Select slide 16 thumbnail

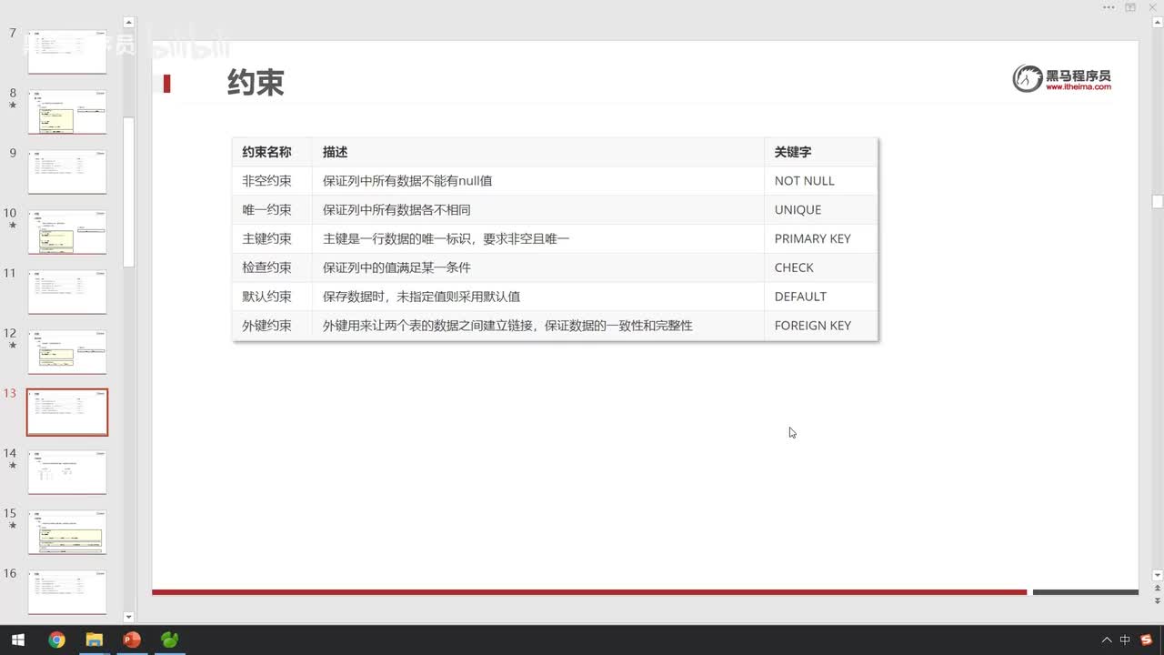(67, 592)
